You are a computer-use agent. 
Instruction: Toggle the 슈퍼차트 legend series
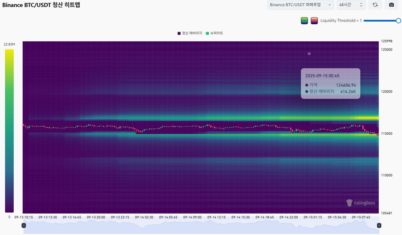[214, 33]
